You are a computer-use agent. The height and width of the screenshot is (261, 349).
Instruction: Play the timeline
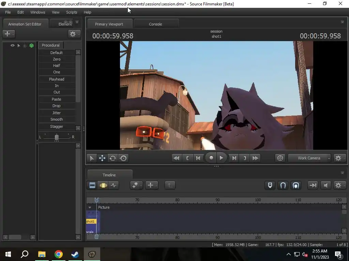pyautogui.click(x=222, y=158)
